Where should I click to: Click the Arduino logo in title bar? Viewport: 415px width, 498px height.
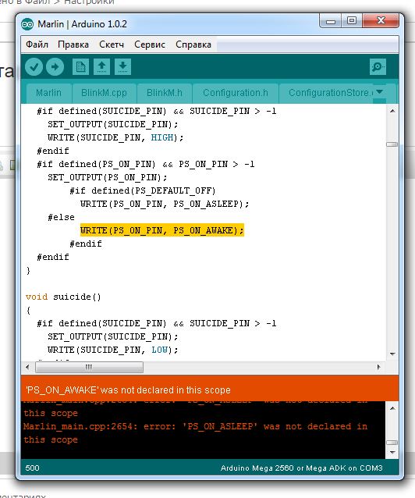coord(27,24)
